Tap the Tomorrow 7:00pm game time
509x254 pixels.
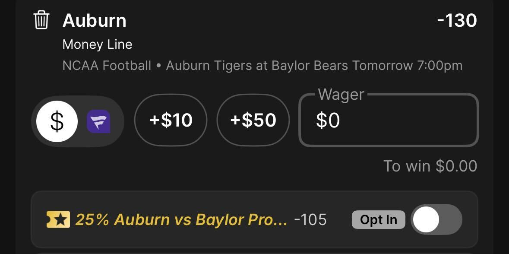407,66
